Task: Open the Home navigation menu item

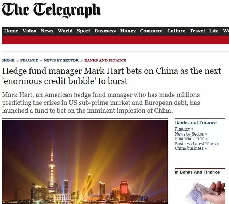Action: [x=11, y=31]
